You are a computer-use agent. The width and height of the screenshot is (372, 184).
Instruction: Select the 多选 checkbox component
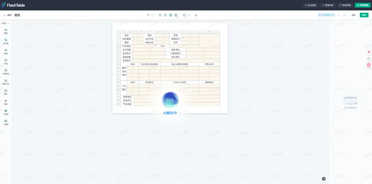click(6, 62)
